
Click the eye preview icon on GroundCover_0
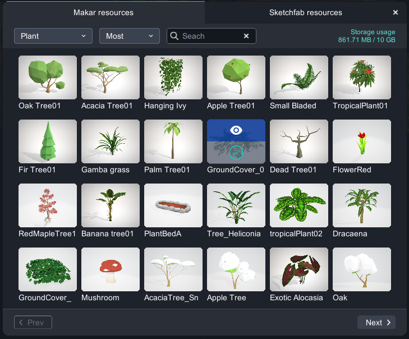(x=236, y=130)
